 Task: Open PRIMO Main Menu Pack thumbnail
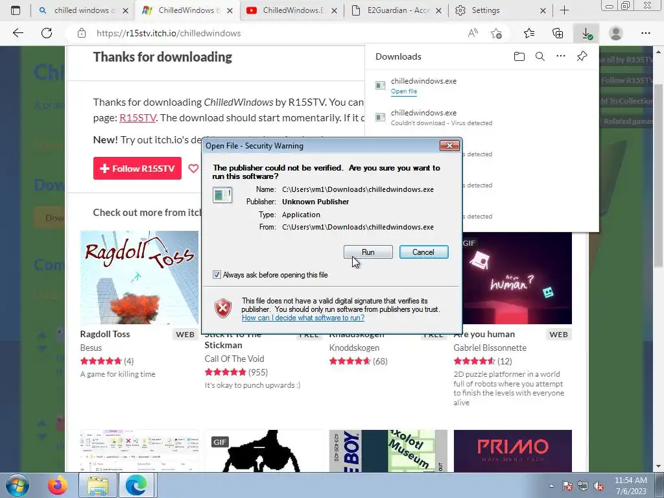(512, 451)
